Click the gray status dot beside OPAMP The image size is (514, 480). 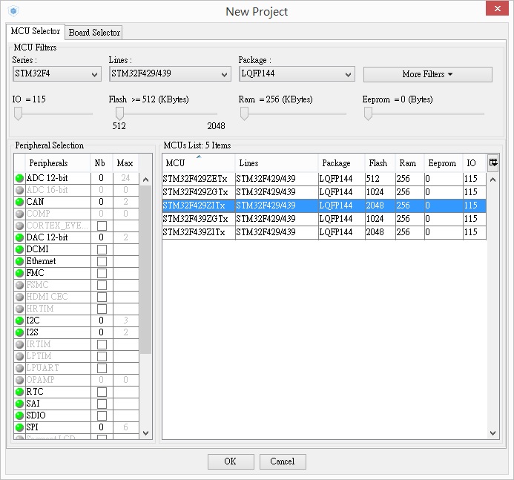click(x=19, y=380)
